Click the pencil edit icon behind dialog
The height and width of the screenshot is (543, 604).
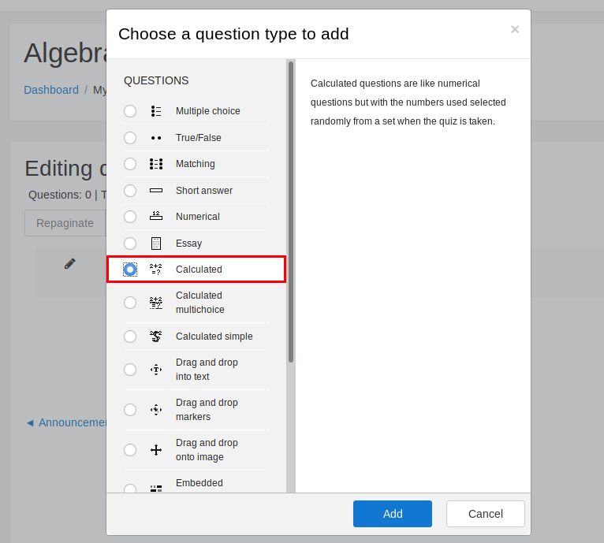click(x=70, y=264)
